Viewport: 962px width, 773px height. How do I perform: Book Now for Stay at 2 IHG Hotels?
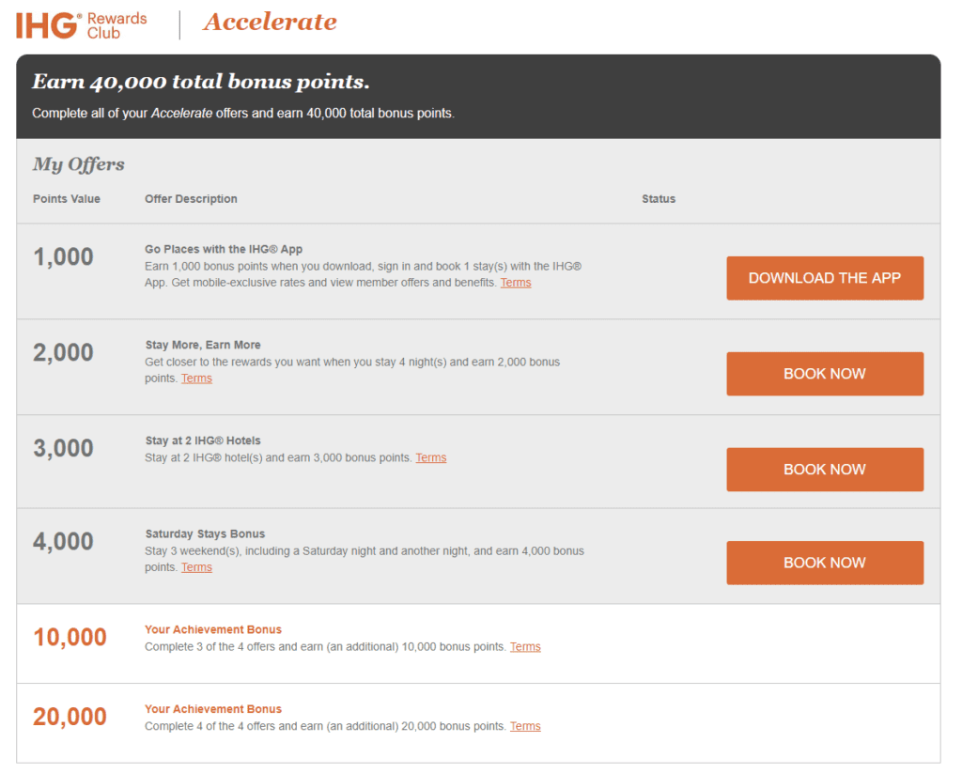pos(824,470)
